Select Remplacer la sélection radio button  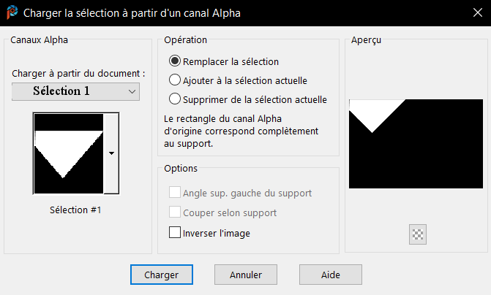tap(175, 61)
